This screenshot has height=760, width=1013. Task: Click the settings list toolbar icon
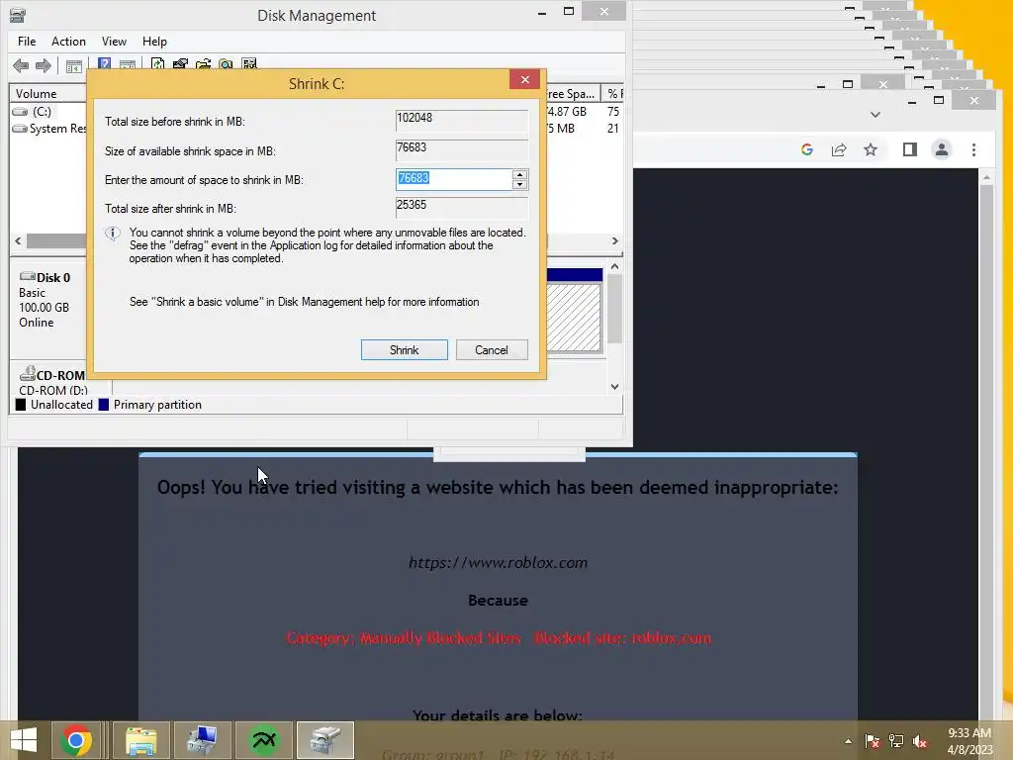click(x=248, y=64)
